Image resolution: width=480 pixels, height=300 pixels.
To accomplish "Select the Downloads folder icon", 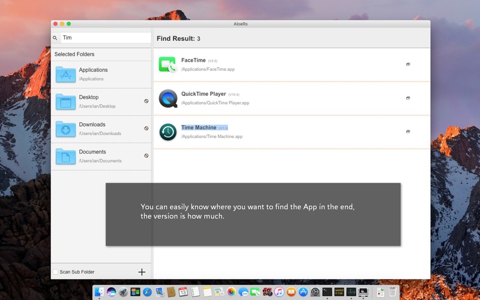I will click(x=65, y=129).
